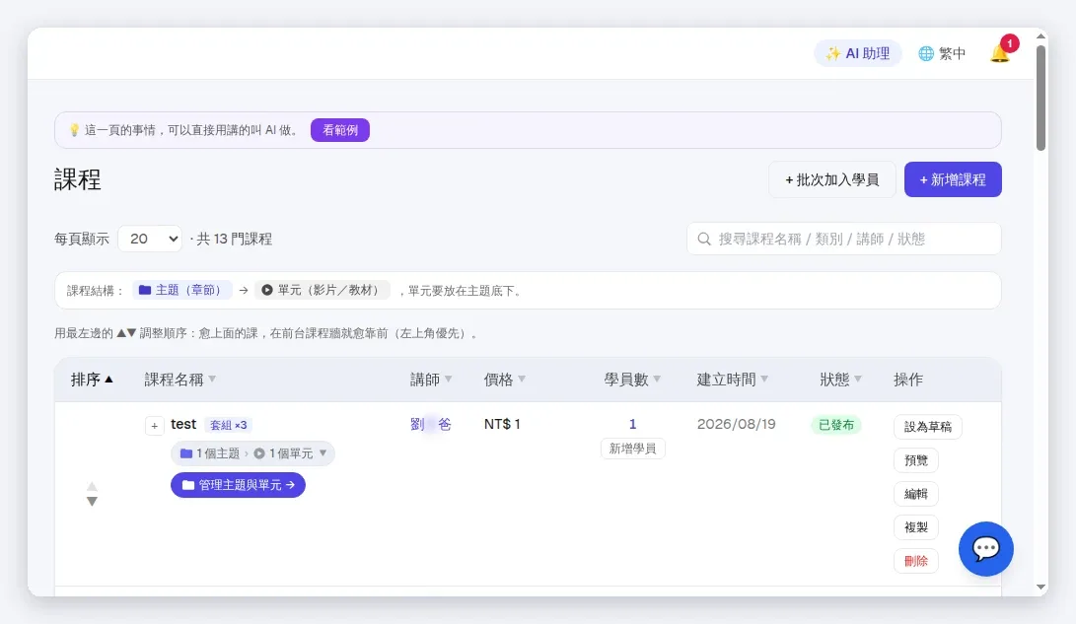Click the scrollbar down arrow
The image size is (1076, 624).
click(1041, 587)
